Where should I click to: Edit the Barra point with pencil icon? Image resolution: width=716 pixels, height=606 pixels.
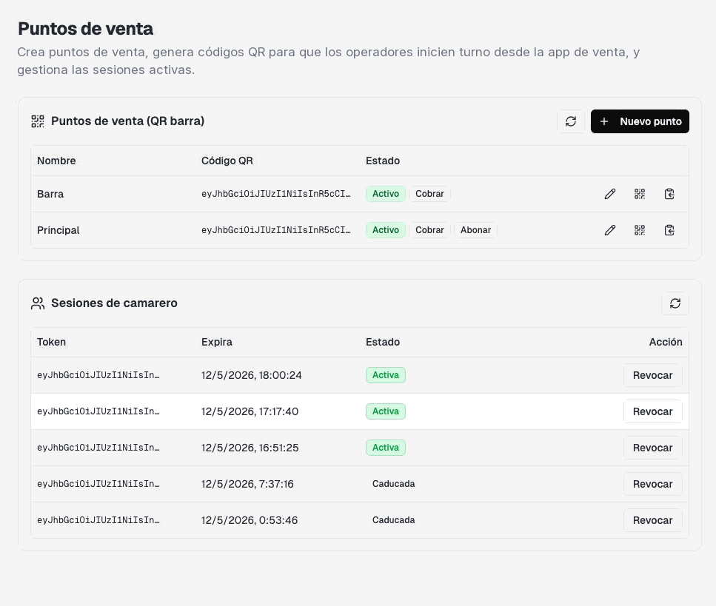click(609, 194)
